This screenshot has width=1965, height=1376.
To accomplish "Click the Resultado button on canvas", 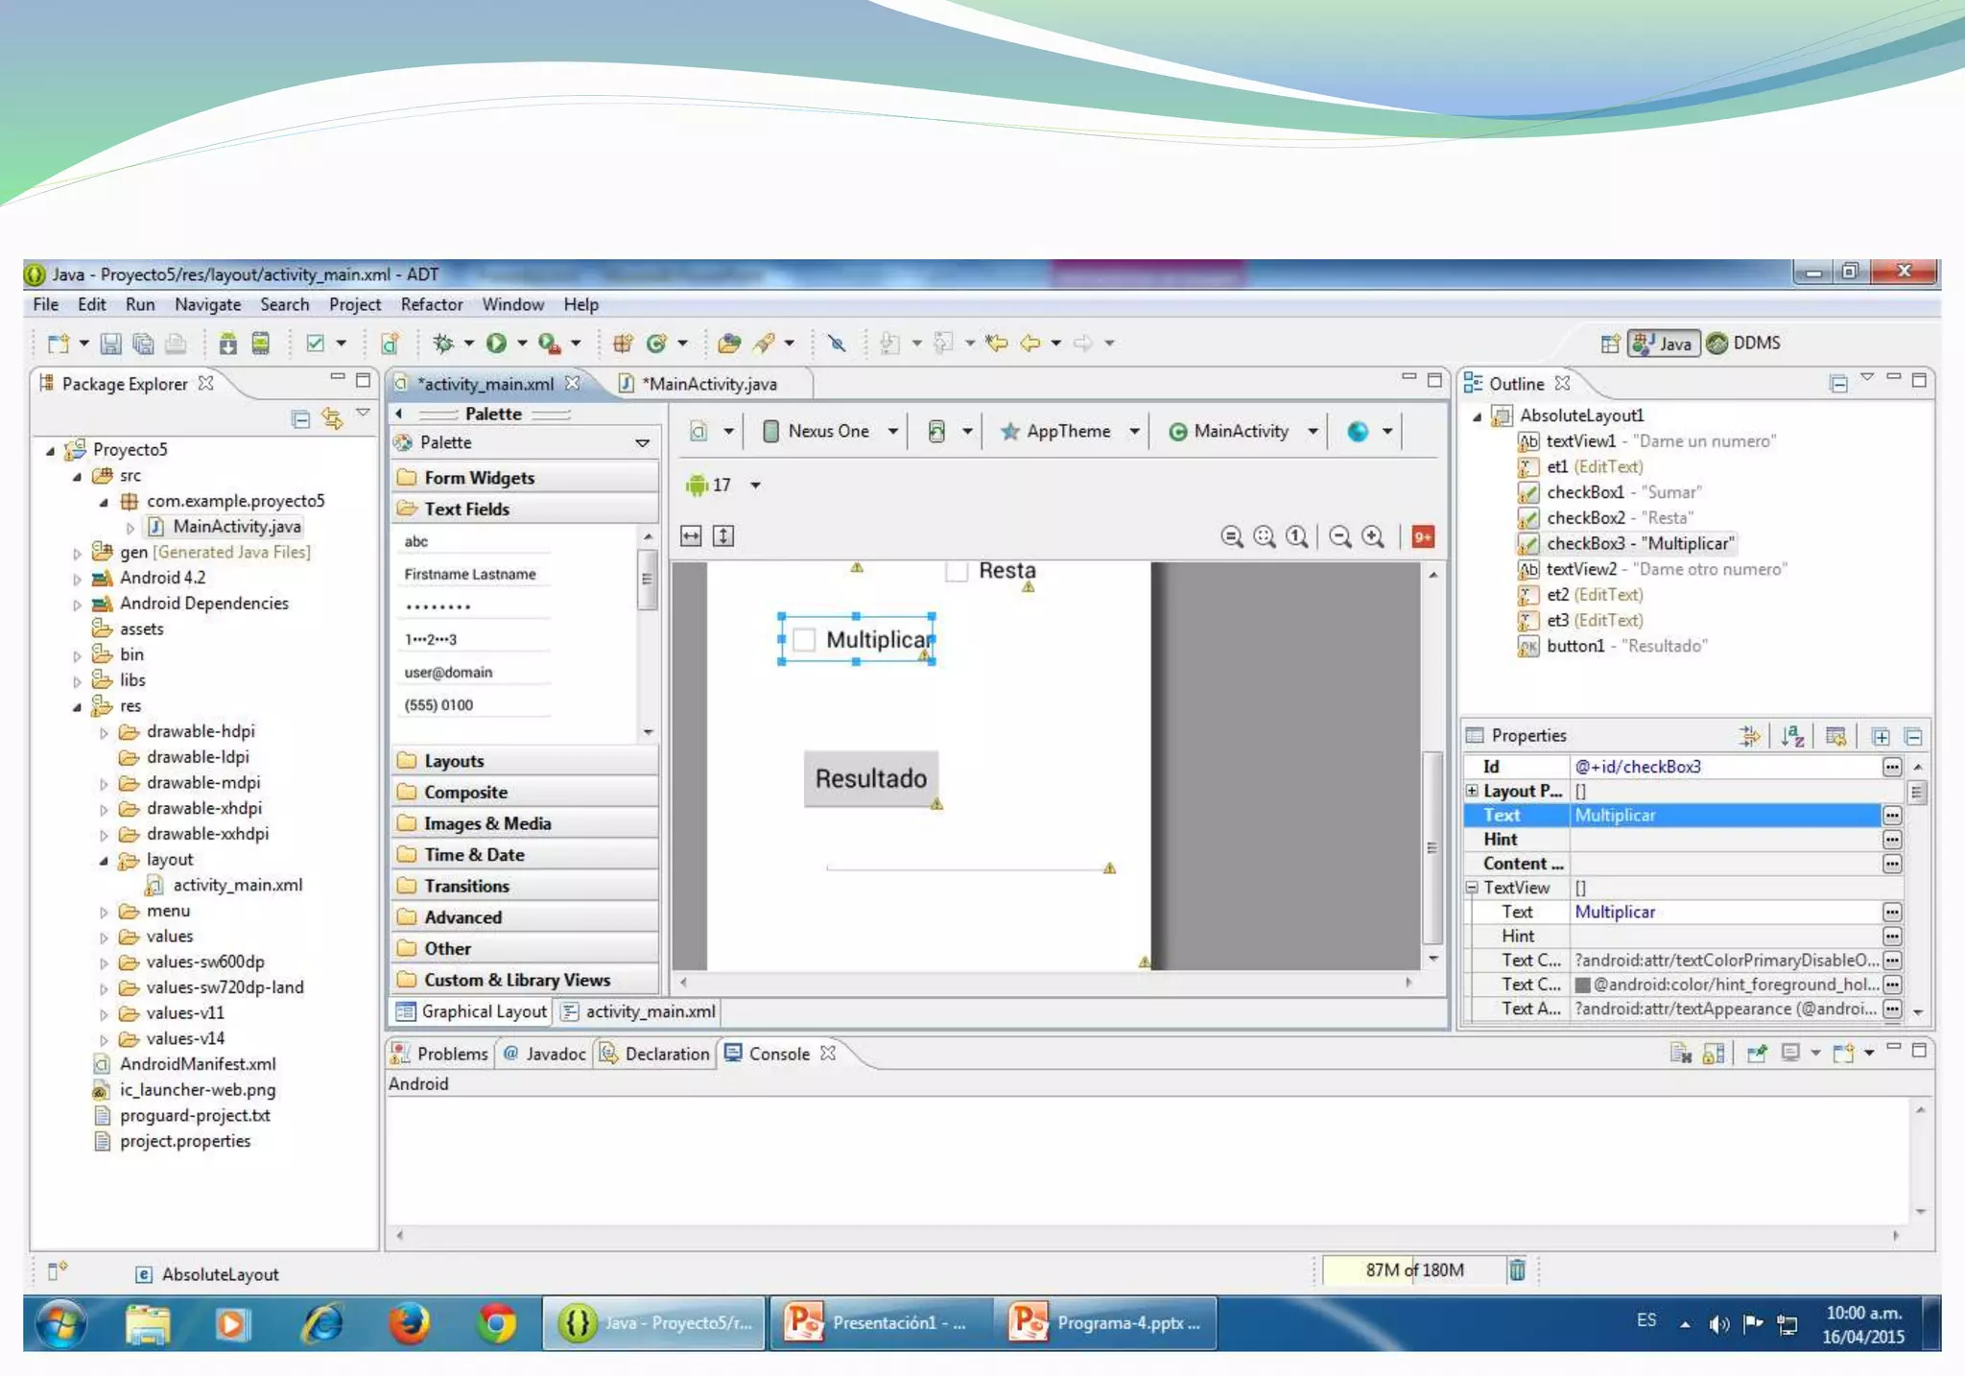I will 870,778.
